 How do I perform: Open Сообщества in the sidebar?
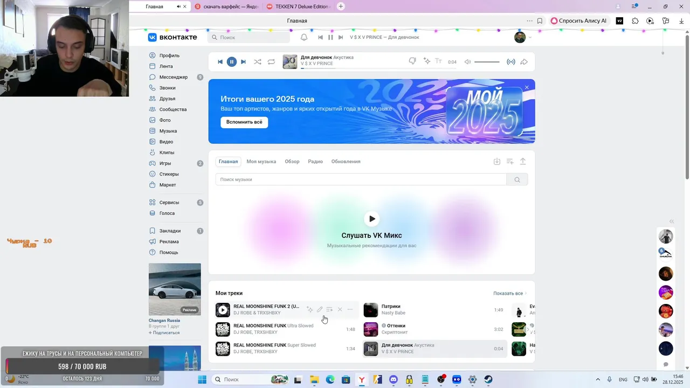(172, 109)
